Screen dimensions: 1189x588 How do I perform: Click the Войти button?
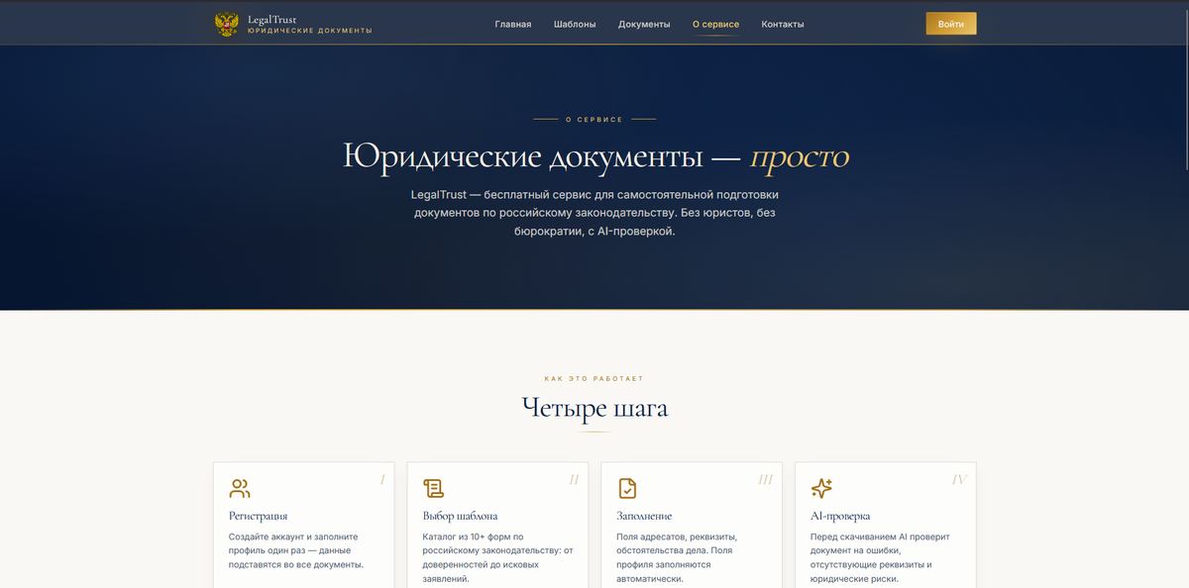951,24
